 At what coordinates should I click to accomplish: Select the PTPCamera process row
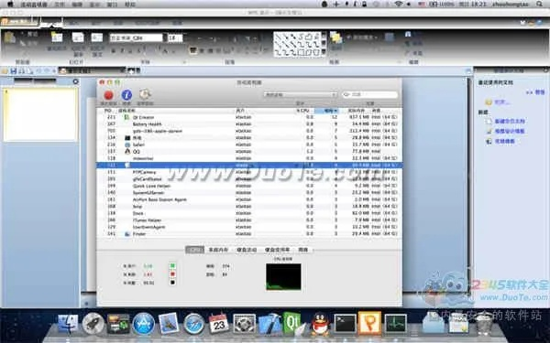[x=249, y=172]
